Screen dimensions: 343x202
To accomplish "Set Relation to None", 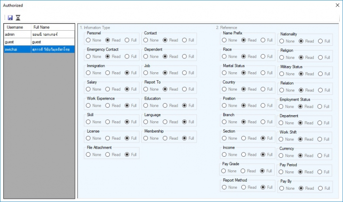I will tap(287, 90).
